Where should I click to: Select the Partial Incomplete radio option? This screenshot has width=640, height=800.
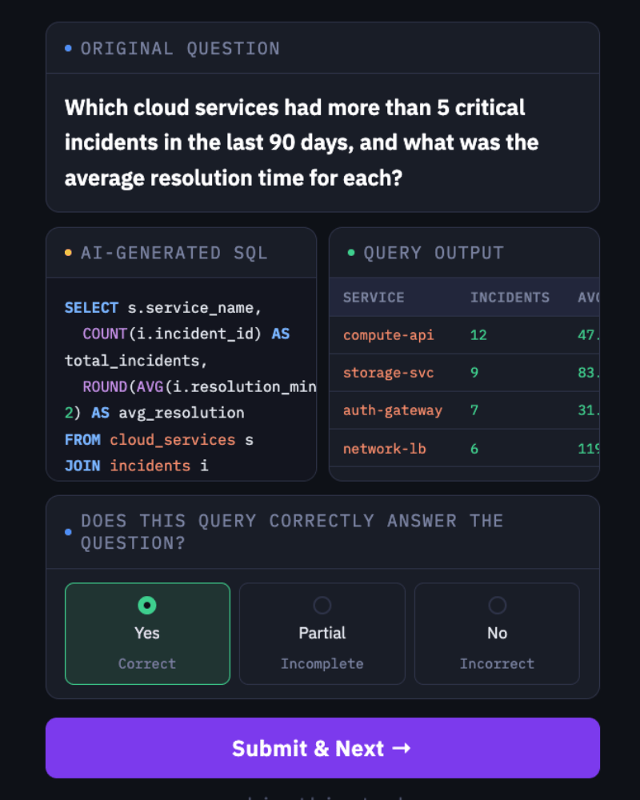point(322,633)
